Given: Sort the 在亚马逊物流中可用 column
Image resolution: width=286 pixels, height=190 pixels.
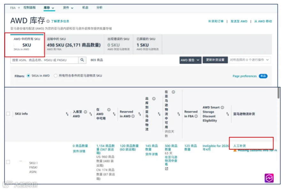Looking at the screenshot, I should [x=179, y=114].
